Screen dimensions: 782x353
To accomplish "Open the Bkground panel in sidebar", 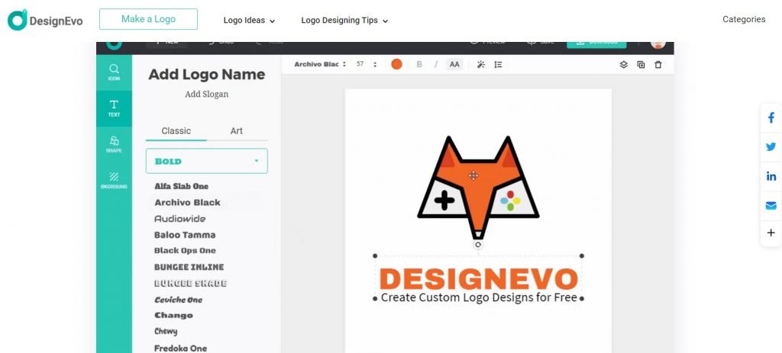I will click(x=114, y=180).
